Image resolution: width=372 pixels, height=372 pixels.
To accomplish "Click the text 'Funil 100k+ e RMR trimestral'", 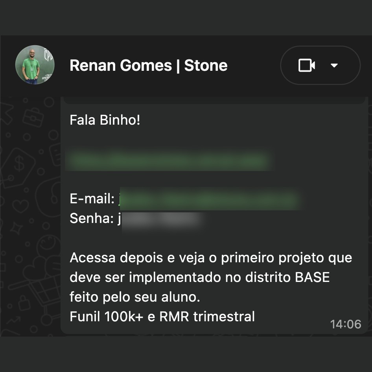I will tap(162, 316).
